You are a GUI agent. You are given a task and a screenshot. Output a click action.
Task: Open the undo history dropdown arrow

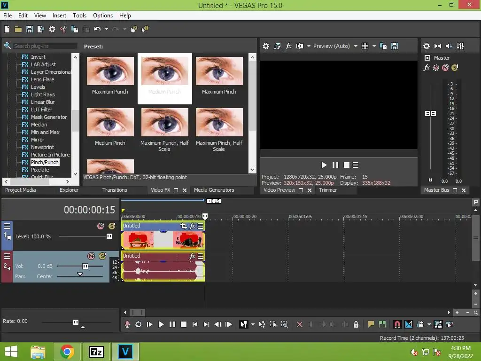[x=106, y=29]
